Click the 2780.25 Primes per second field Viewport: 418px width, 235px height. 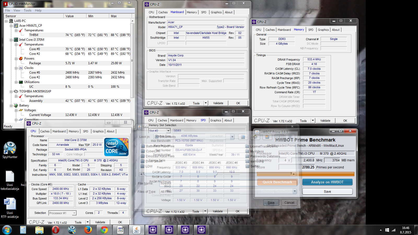tap(297, 167)
